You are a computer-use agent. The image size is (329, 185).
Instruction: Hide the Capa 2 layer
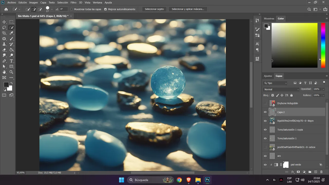tap(265, 112)
